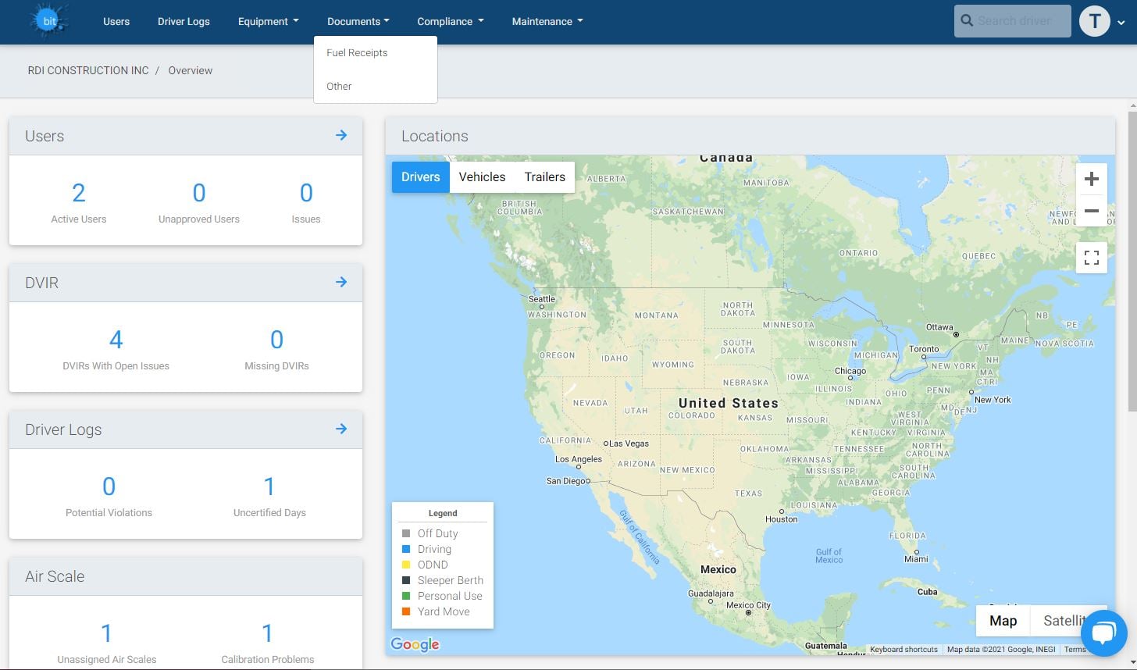This screenshot has width=1137, height=670.
Task: Click the search magnifier icon
Action: [967, 21]
